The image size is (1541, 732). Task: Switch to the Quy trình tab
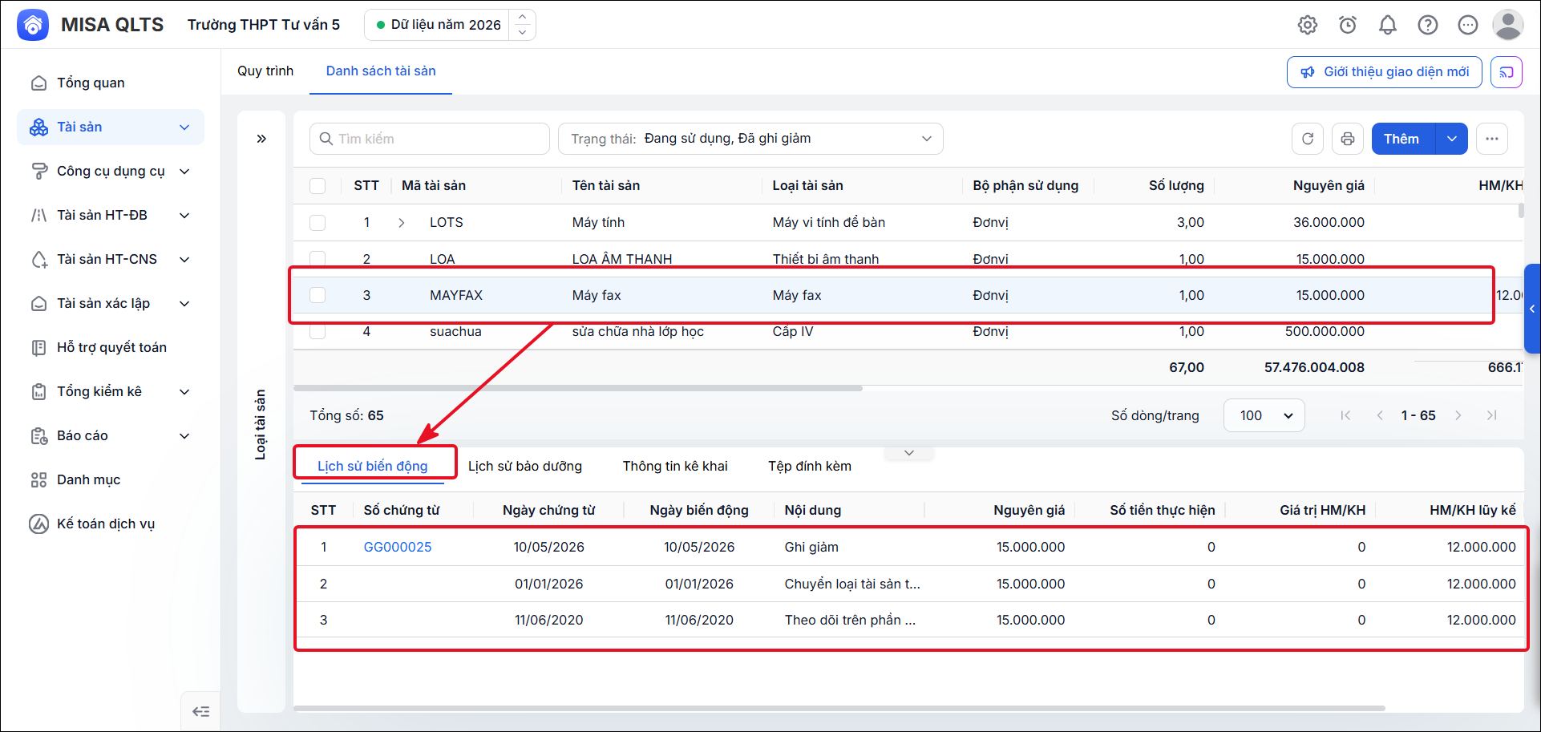[x=265, y=71]
